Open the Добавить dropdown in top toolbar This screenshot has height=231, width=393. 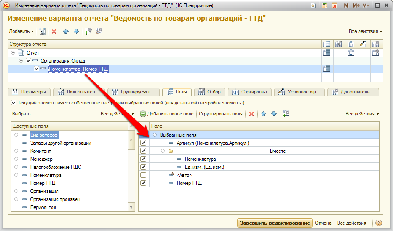coord(21,31)
